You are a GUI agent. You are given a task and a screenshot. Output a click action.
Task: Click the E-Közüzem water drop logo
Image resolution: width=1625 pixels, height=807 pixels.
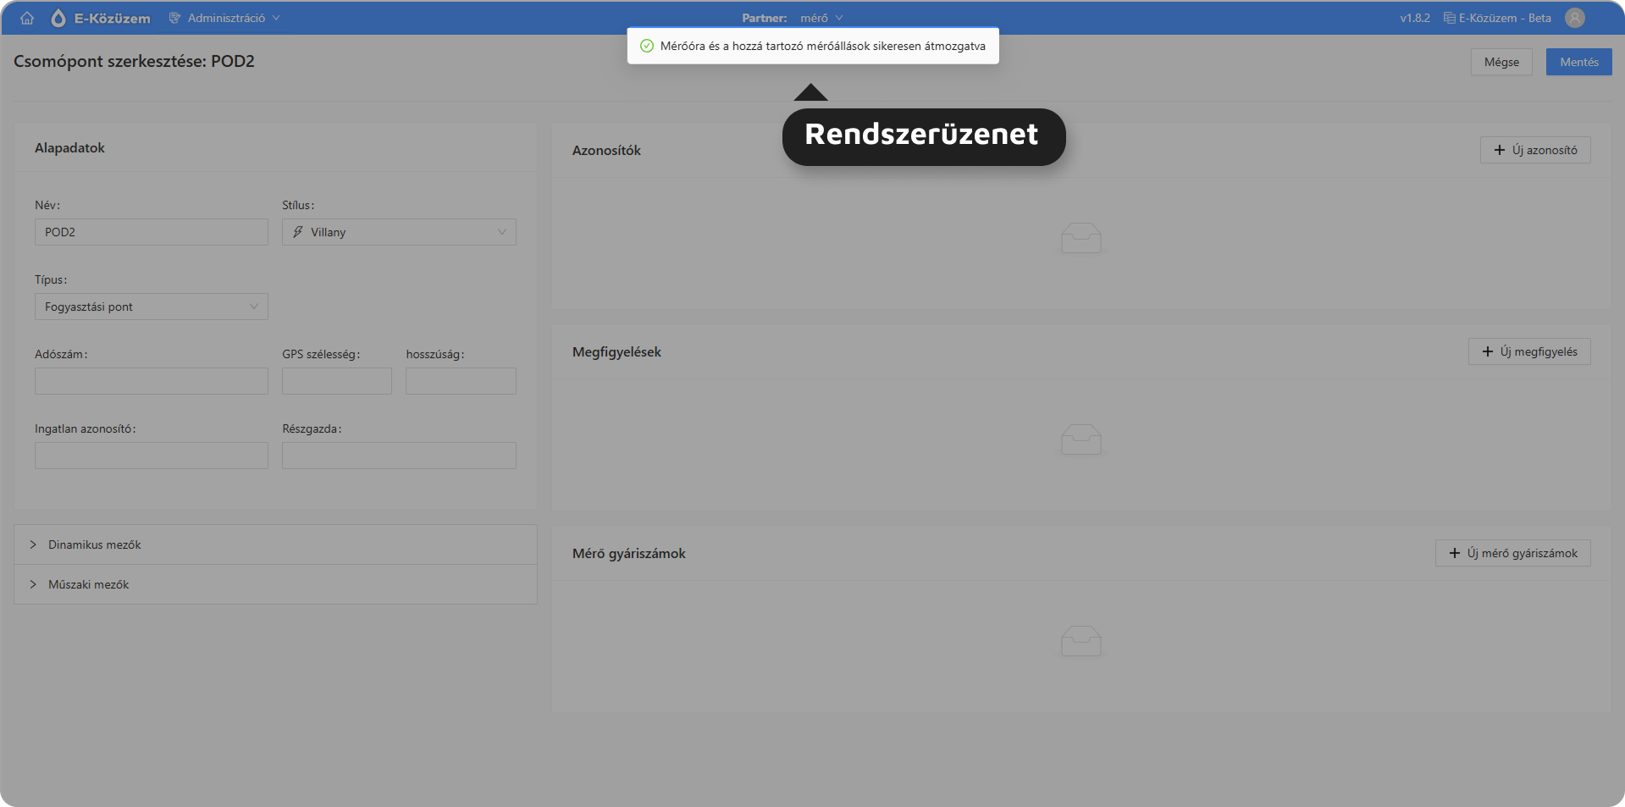click(x=58, y=18)
